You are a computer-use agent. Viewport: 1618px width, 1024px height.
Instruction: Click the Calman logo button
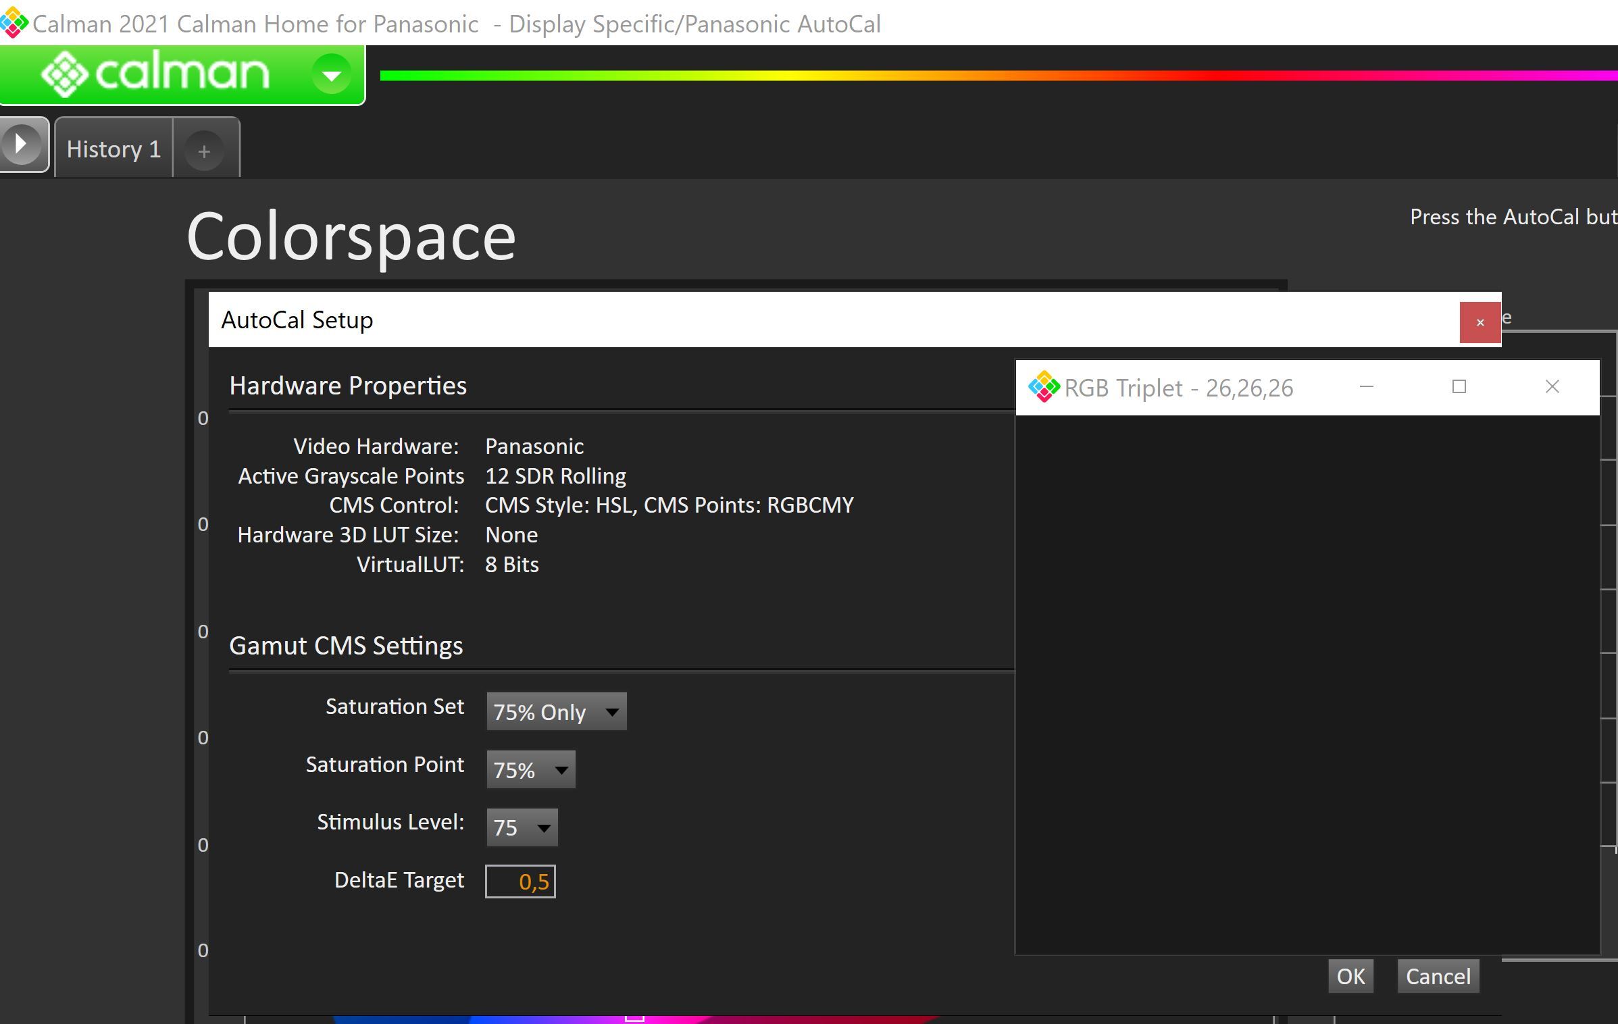point(155,73)
